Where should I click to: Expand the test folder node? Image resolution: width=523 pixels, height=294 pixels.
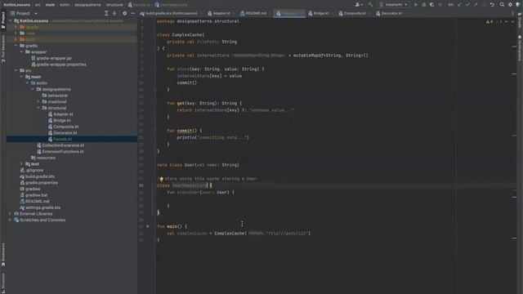pos(21,164)
